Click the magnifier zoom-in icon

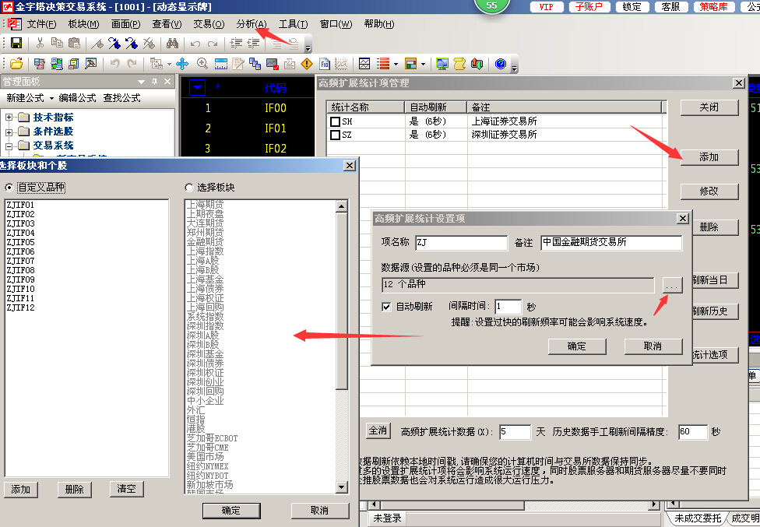coord(202,64)
